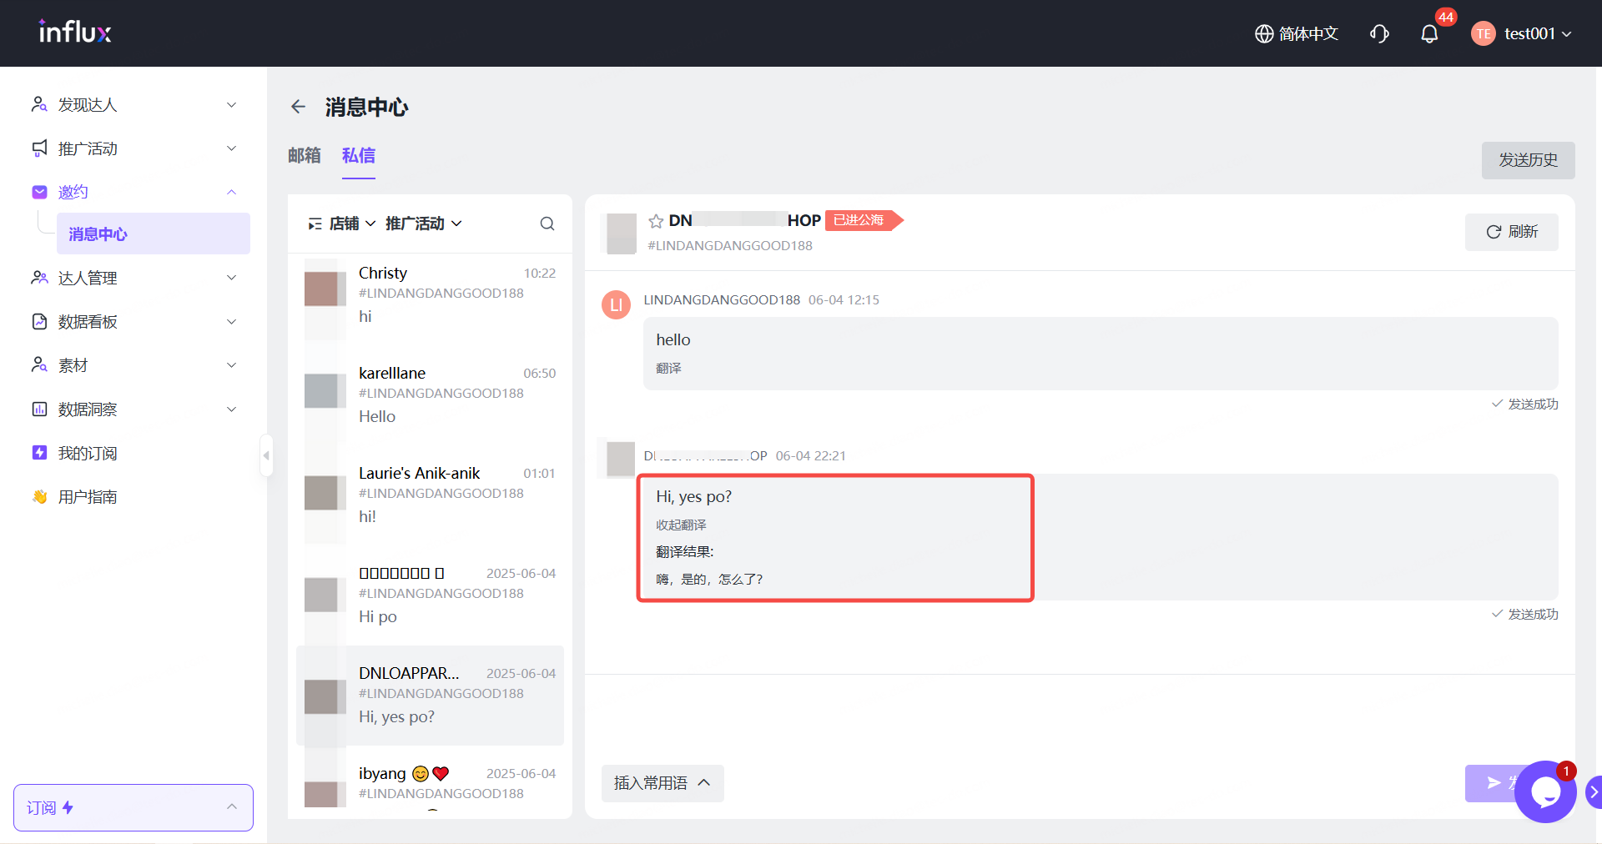Image resolution: width=1602 pixels, height=844 pixels.
Task: Expand the 发现达人 sidebar menu
Action: (x=133, y=104)
